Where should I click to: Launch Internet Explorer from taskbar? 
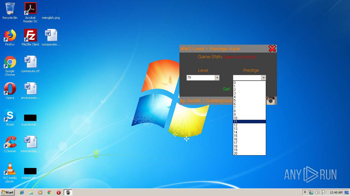(x=22, y=192)
